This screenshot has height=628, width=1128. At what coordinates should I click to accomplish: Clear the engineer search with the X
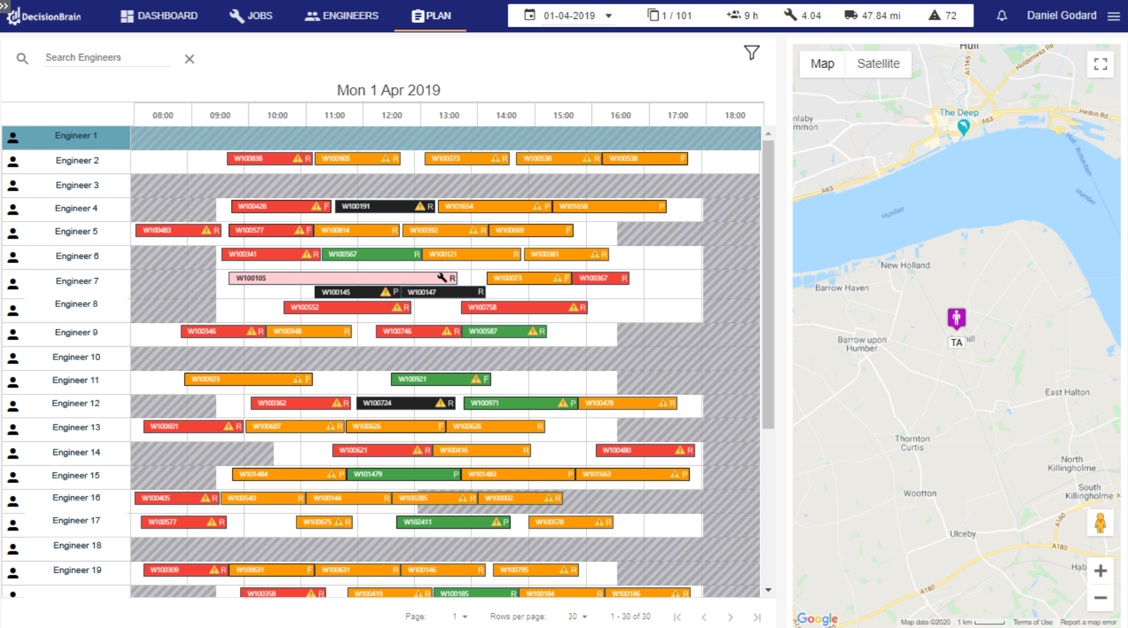(x=189, y=58)
